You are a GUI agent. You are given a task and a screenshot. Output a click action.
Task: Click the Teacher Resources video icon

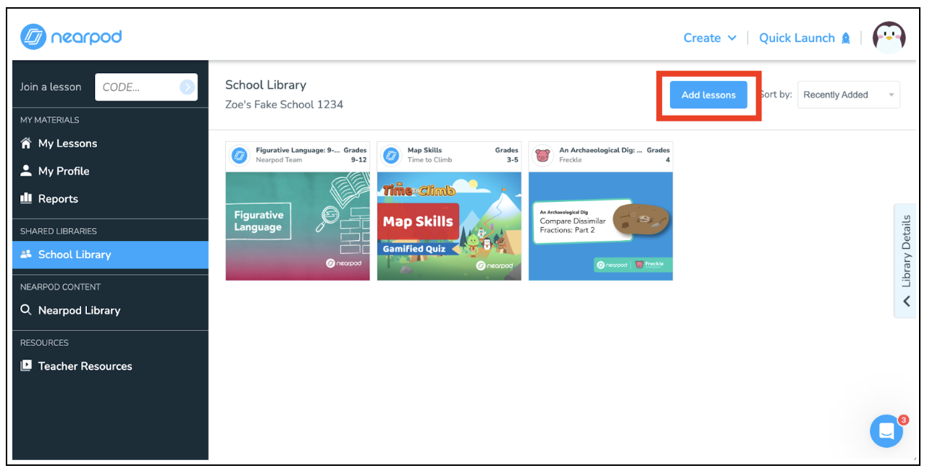pos(25,366)
